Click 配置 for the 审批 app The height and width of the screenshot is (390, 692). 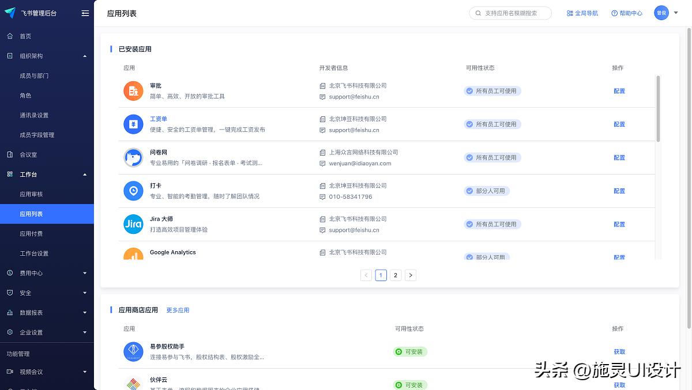click(x=619, y=91)
